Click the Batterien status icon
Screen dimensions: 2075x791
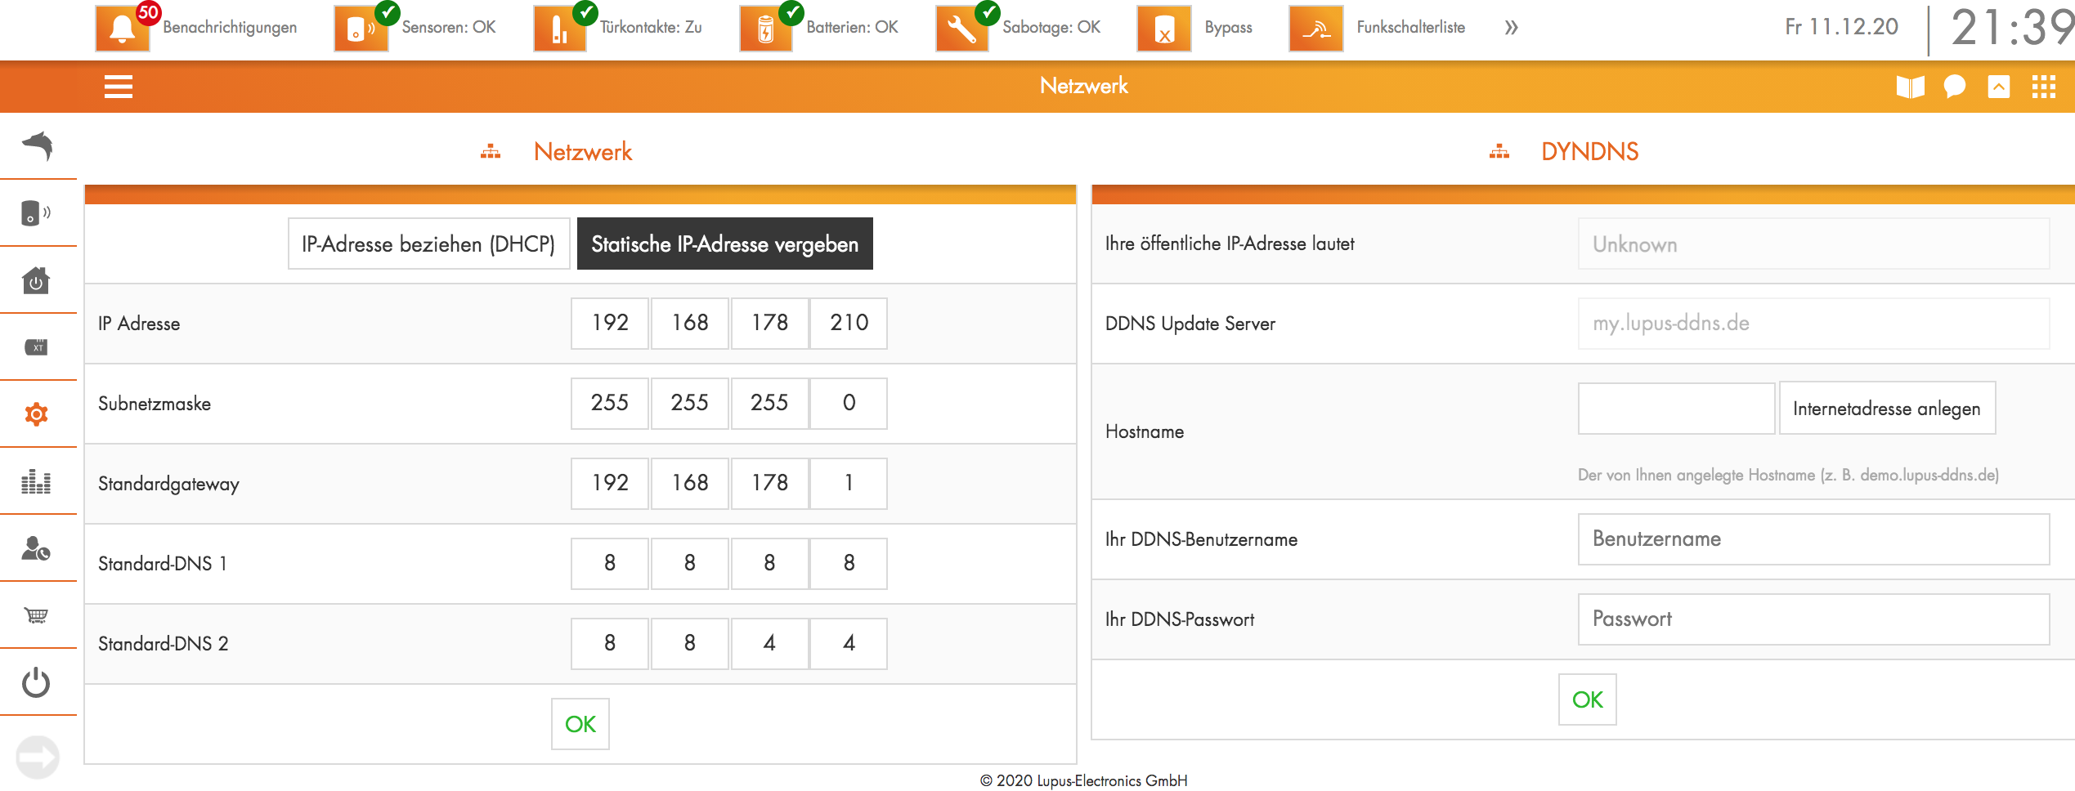(x=766, y=29)
